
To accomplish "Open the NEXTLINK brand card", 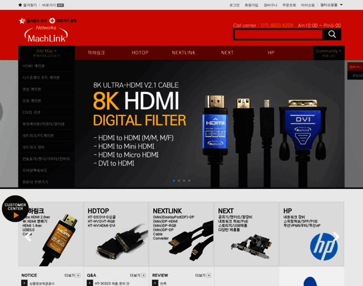I will pyautogui.click(x=181, y=234).
